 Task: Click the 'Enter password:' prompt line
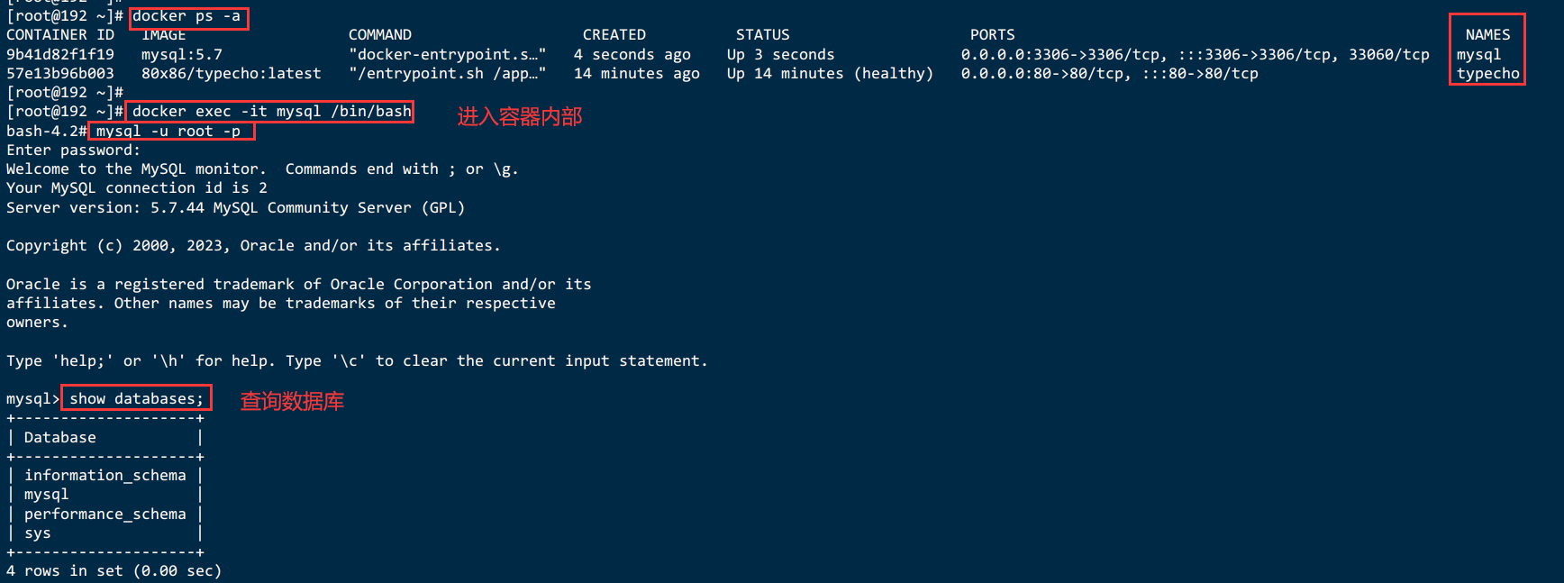point(74,150)
